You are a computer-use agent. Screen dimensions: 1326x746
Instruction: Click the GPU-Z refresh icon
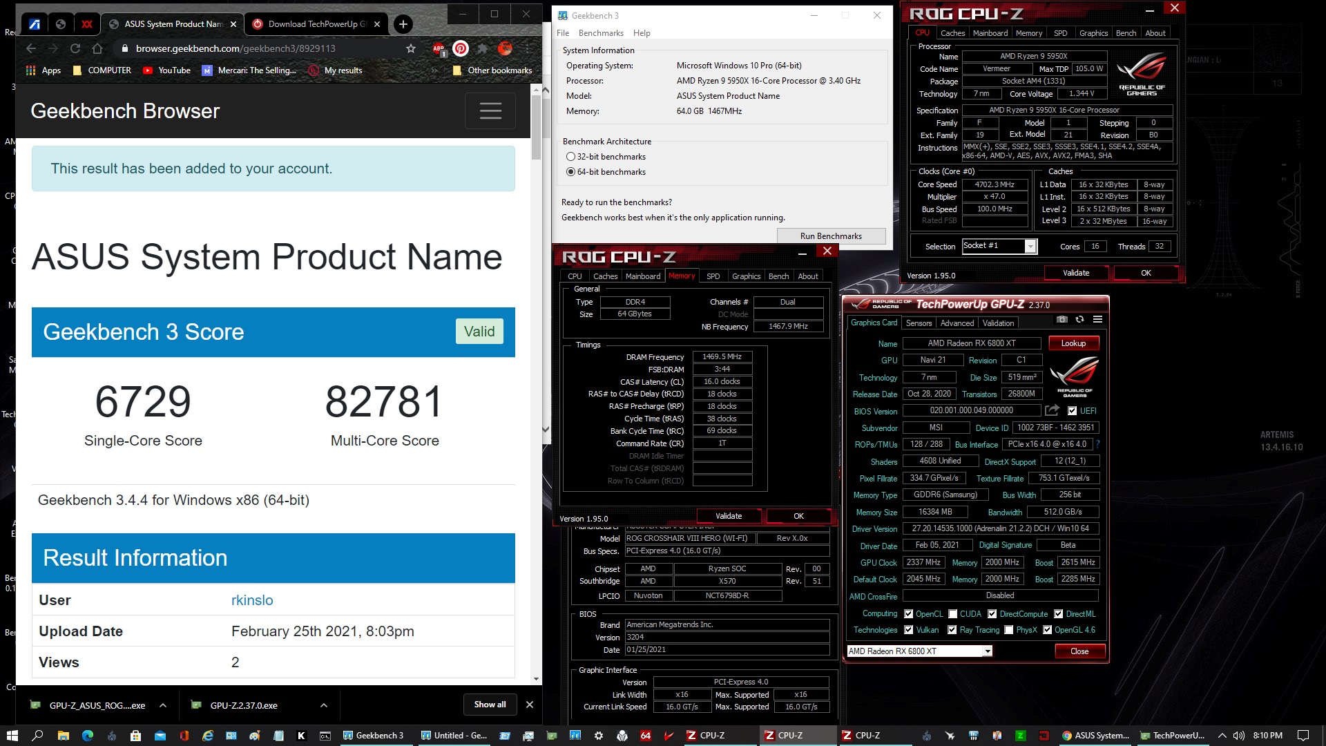click(x=1079, y=319)
